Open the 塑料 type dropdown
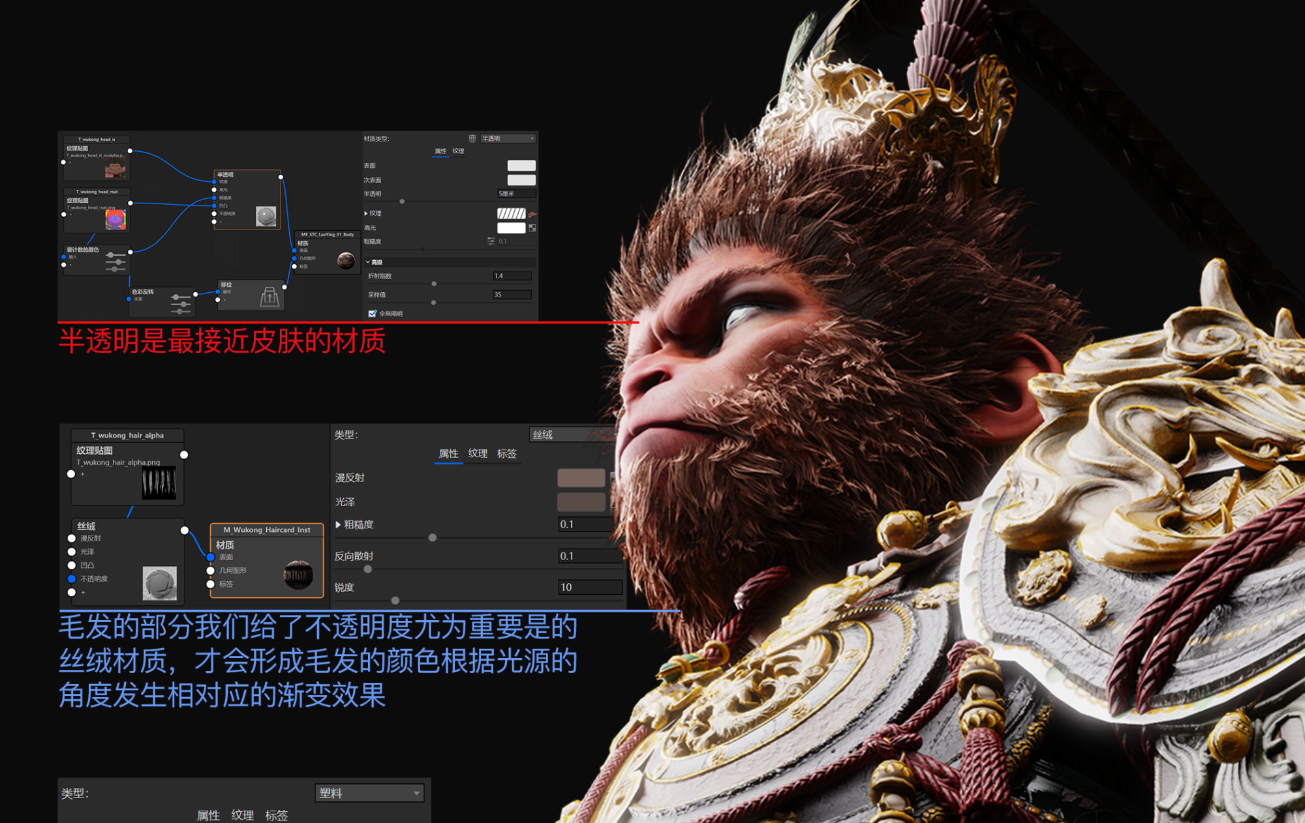 pyautogui.click(x=369, y=793)
